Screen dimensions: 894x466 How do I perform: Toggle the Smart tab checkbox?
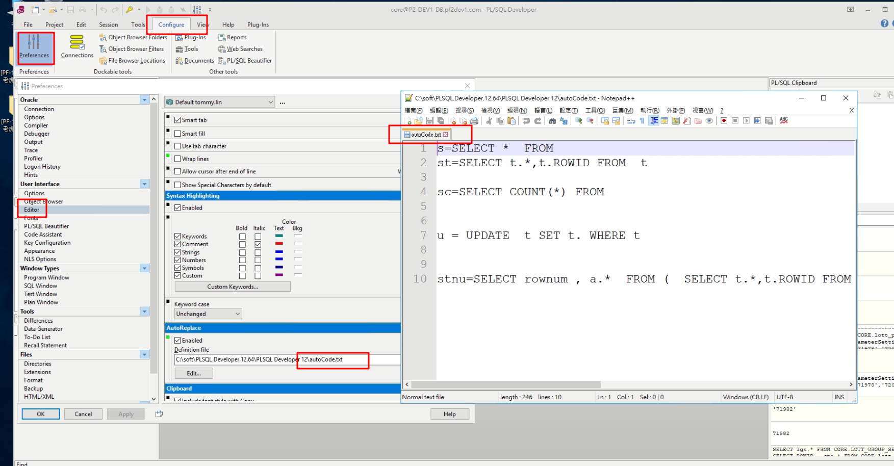point(177,120)
